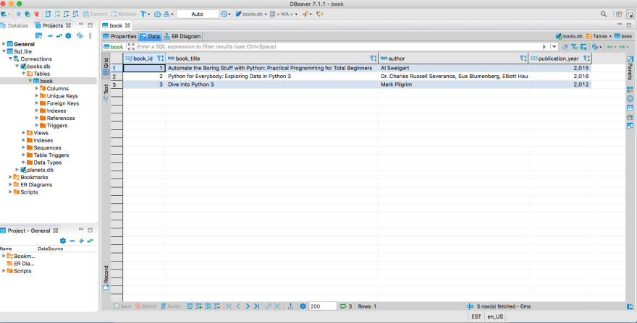Click the Script button in the bottom toolbar
Image resolution: width=637 pixels, height=323 pixels.
pyautogui.click(x=171, y=306)
